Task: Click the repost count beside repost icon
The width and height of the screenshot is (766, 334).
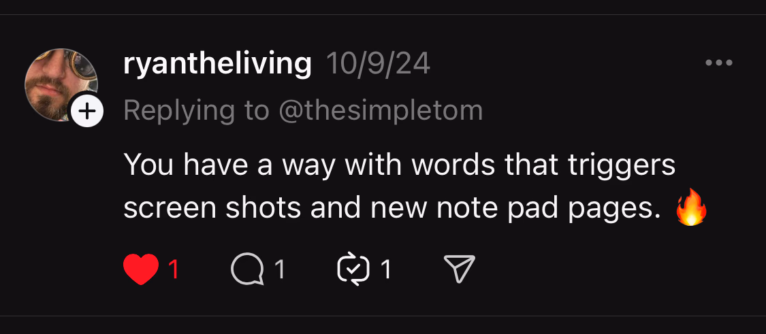Action: 386,270
